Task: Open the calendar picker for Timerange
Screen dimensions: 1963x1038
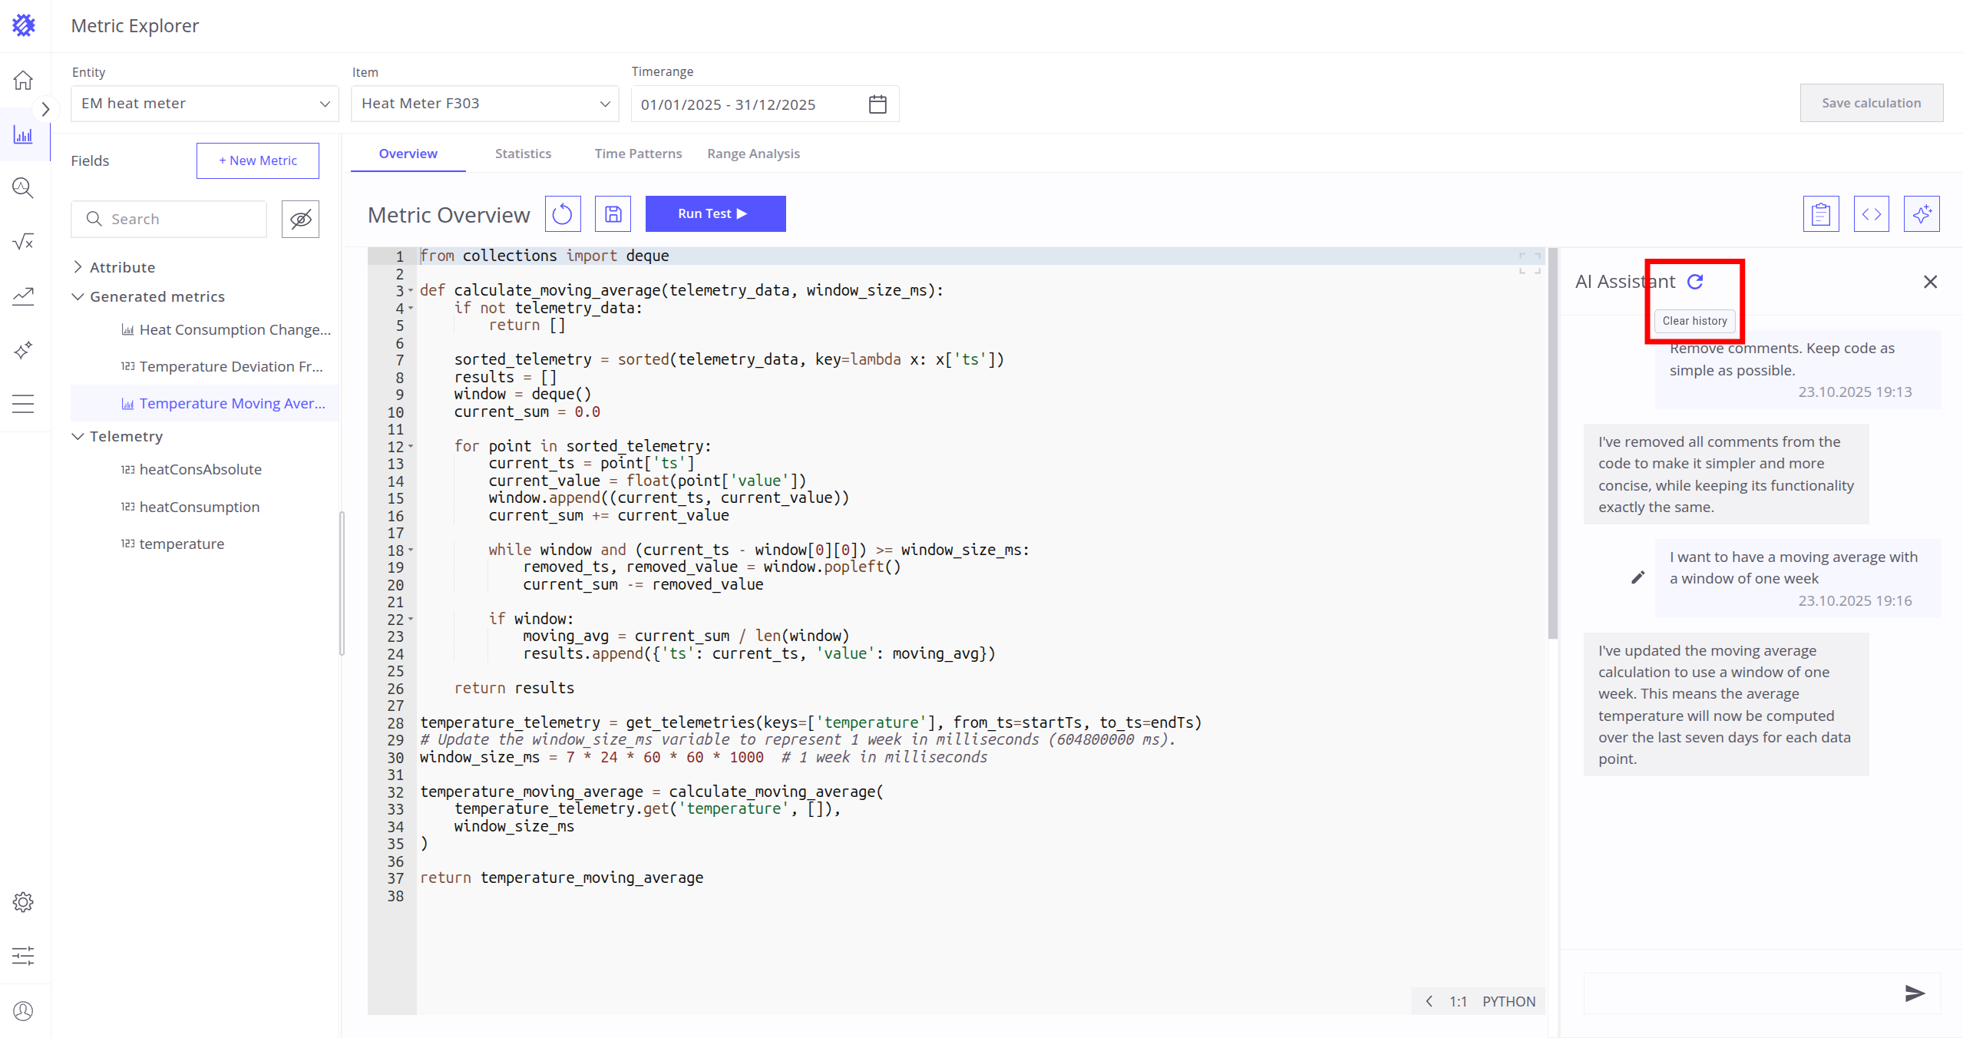Action: pyautogui.click(x=877, y=104)
